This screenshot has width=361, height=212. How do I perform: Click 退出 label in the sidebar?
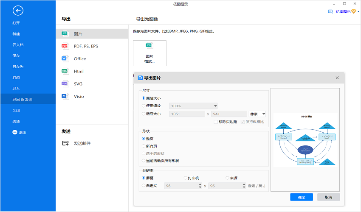tap(23, 132)
